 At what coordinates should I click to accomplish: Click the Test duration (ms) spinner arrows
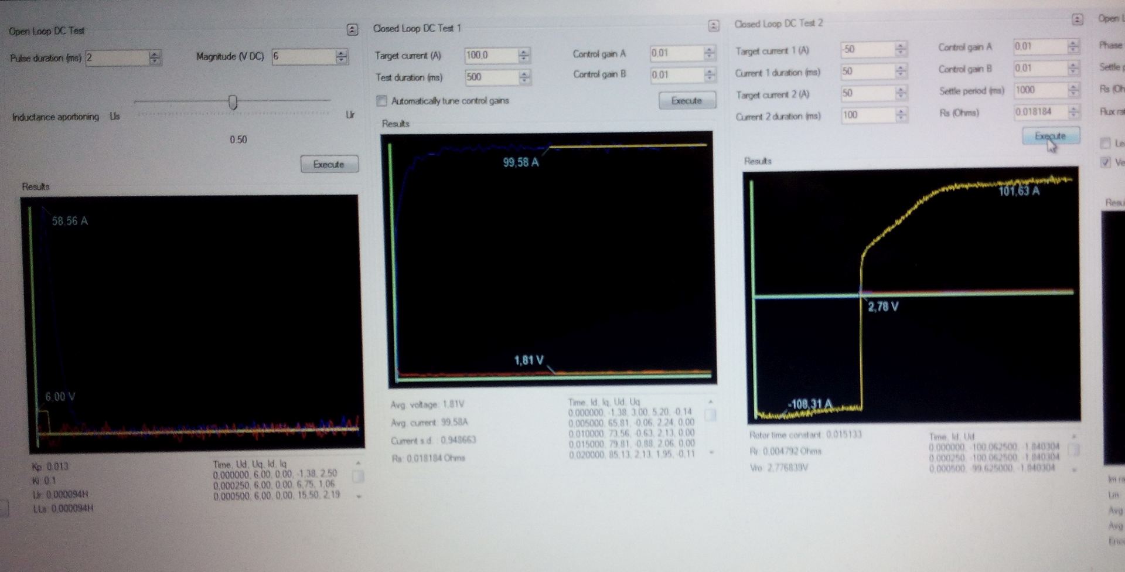[x=524, y=77]
